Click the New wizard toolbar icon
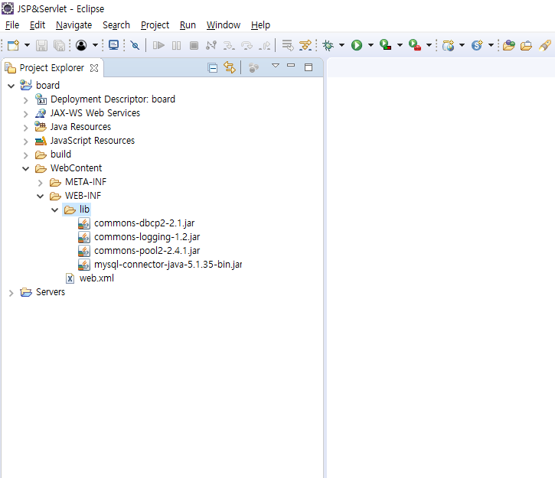 point(14,45)
